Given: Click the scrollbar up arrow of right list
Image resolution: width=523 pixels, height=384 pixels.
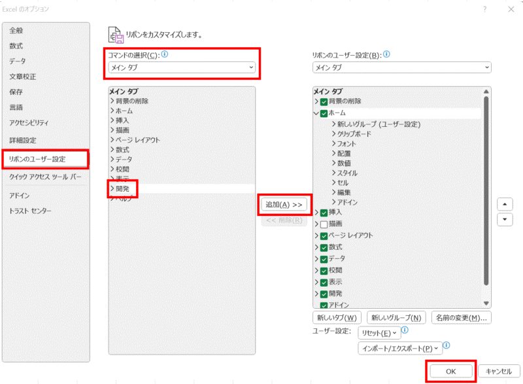Looking at the screenshot, I should (486, 92).
